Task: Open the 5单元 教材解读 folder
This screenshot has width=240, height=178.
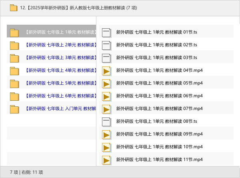Action: click(x=60, y=83)
